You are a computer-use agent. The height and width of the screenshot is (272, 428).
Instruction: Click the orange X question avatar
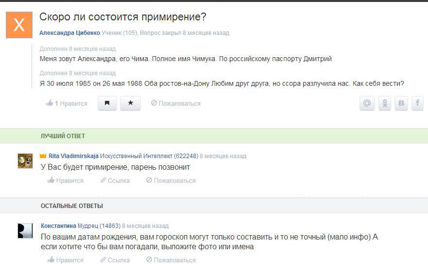pos(18,25)
